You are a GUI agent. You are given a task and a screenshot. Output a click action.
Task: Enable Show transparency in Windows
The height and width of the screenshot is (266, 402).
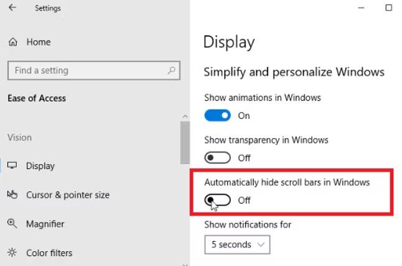click(217, 158)
